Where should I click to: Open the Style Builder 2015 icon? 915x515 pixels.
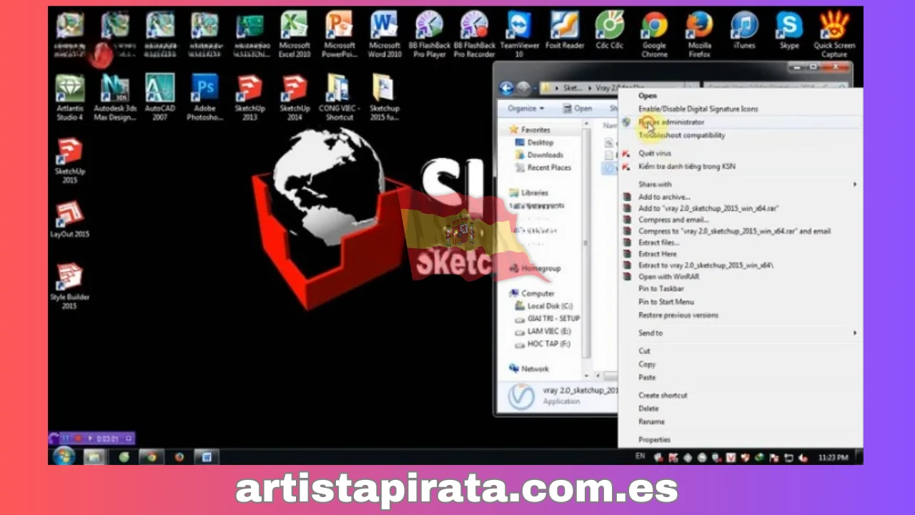click(x=69, y=286)
